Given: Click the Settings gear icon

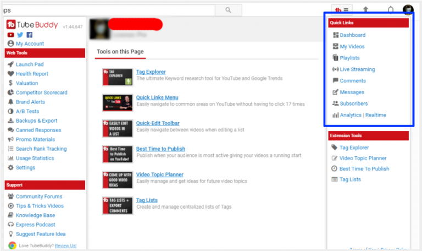Looking at the screenshot, I should (10, 167).
